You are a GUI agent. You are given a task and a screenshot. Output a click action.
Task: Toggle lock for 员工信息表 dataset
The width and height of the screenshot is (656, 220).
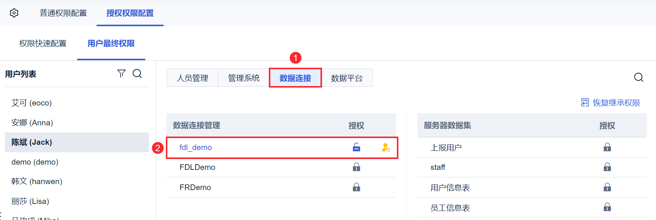[x=607, y=207]
